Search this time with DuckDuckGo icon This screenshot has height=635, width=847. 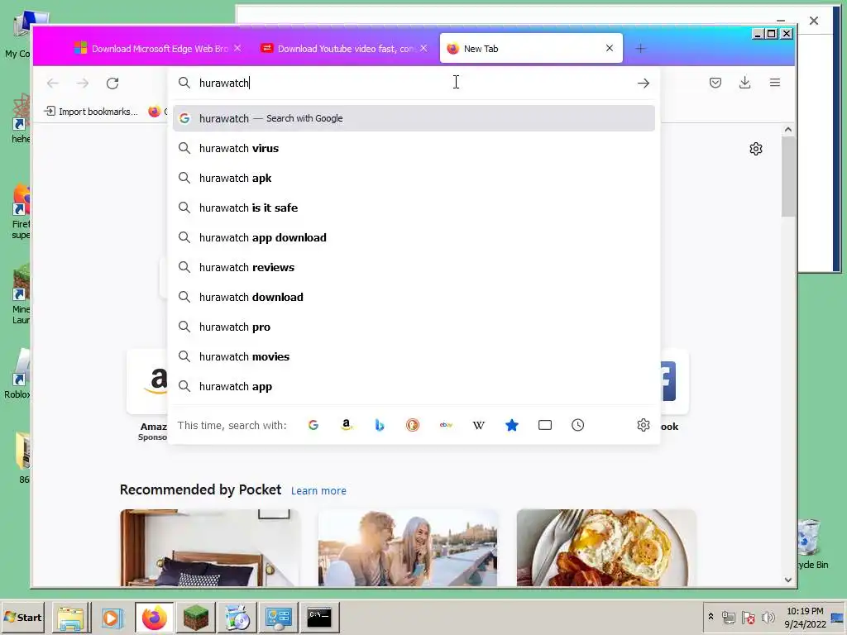(x=413, y=426)
